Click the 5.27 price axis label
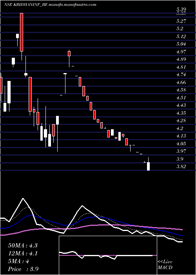The width and height of the screenshot is (196, 275). tap(181, 21)
